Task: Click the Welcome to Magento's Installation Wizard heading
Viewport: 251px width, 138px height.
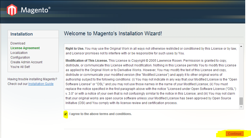Action: click(113, 33)
